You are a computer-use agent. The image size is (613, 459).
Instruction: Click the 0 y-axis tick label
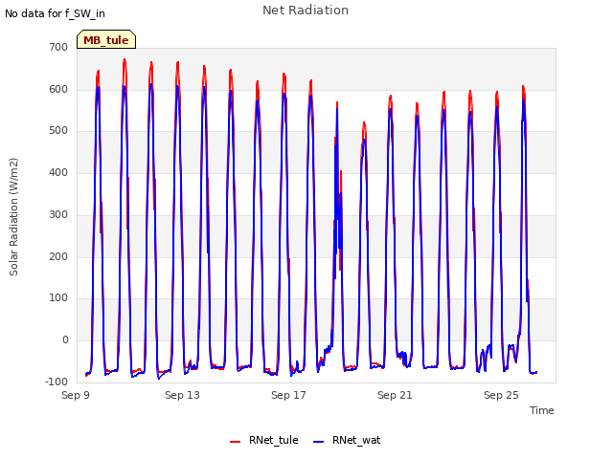click(65, 340)
